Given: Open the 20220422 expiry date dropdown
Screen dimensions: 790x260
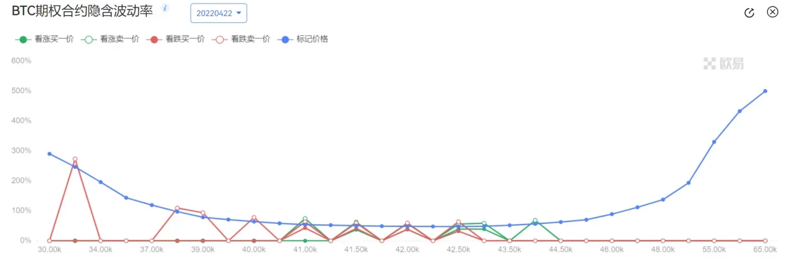Looking at the screenshot, I should click(x=219, y=13).
